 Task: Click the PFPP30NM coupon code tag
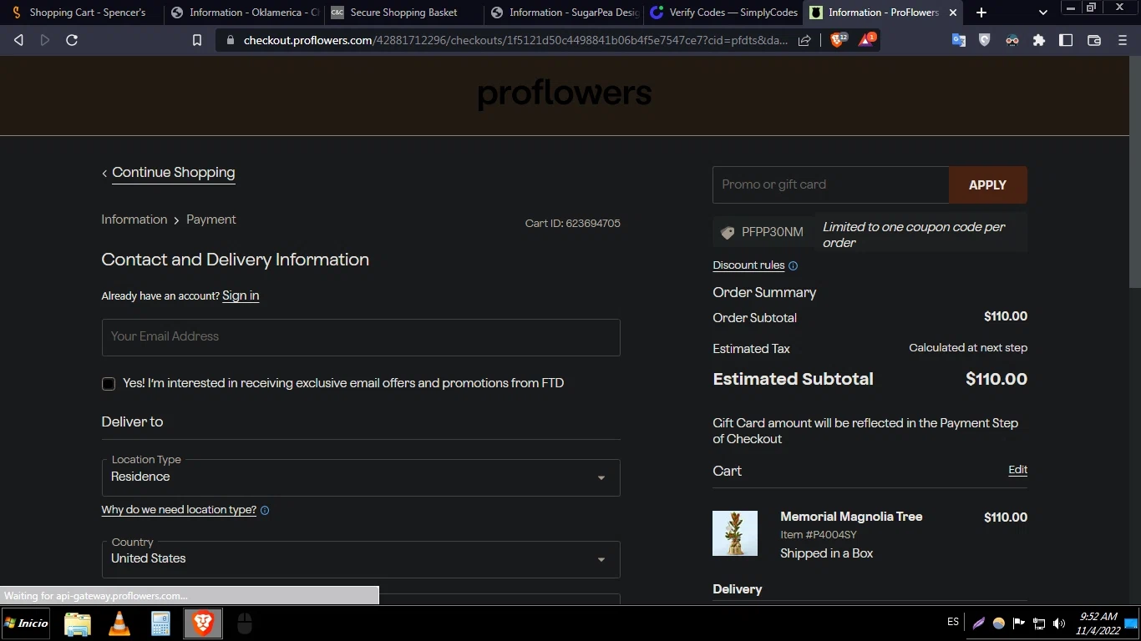(x=763, y=232)
